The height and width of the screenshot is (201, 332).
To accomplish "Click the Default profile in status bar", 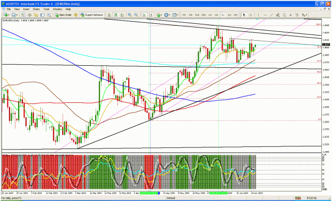I will tap(171, 198).
